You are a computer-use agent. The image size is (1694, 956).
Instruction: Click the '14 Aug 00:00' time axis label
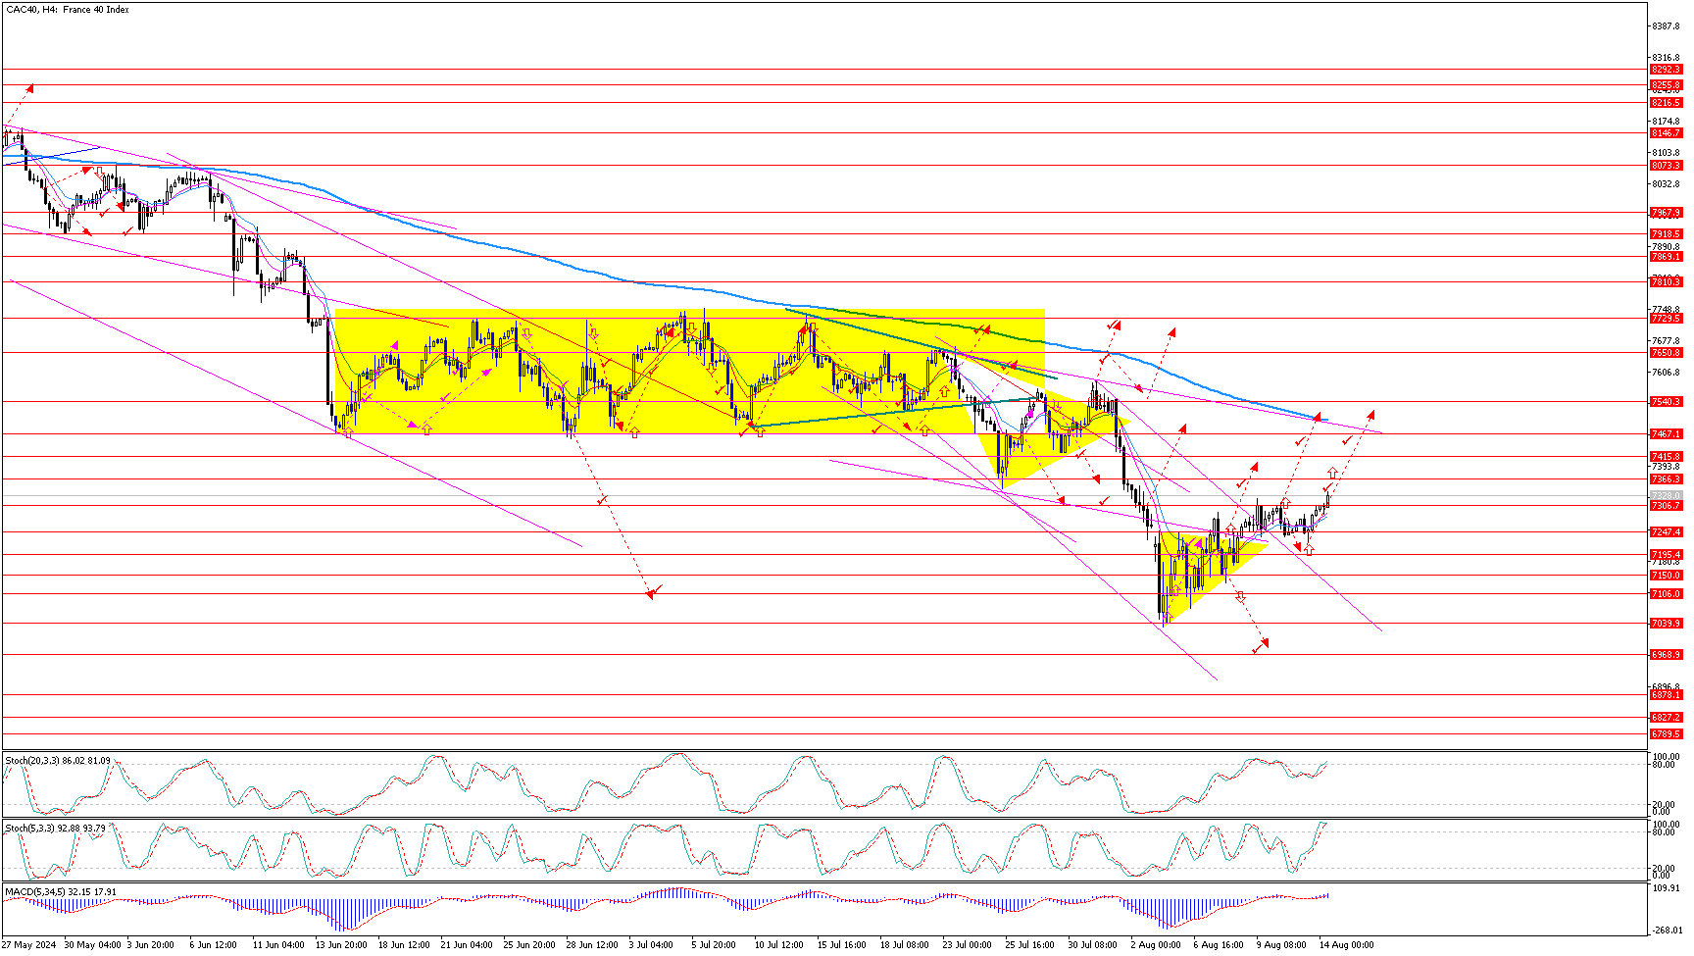pyautogui.click(x=1346, y=945)
